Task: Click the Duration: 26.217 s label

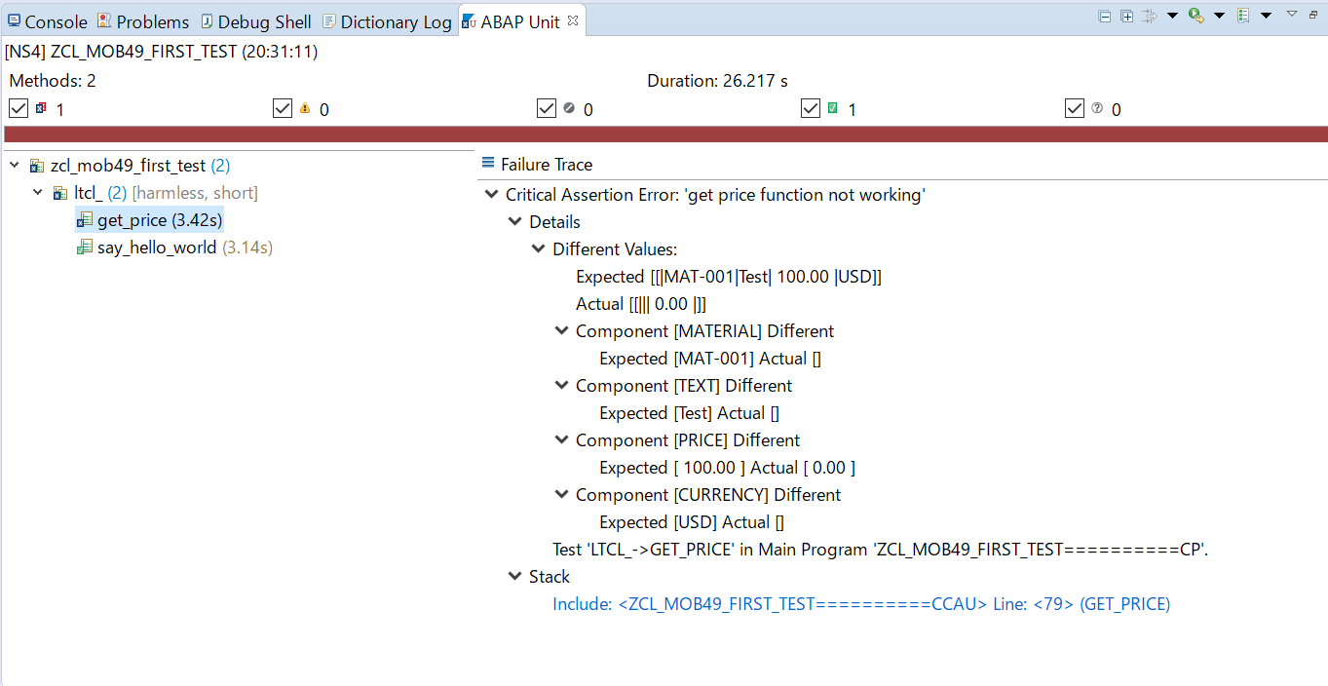Action: (719, 81)
